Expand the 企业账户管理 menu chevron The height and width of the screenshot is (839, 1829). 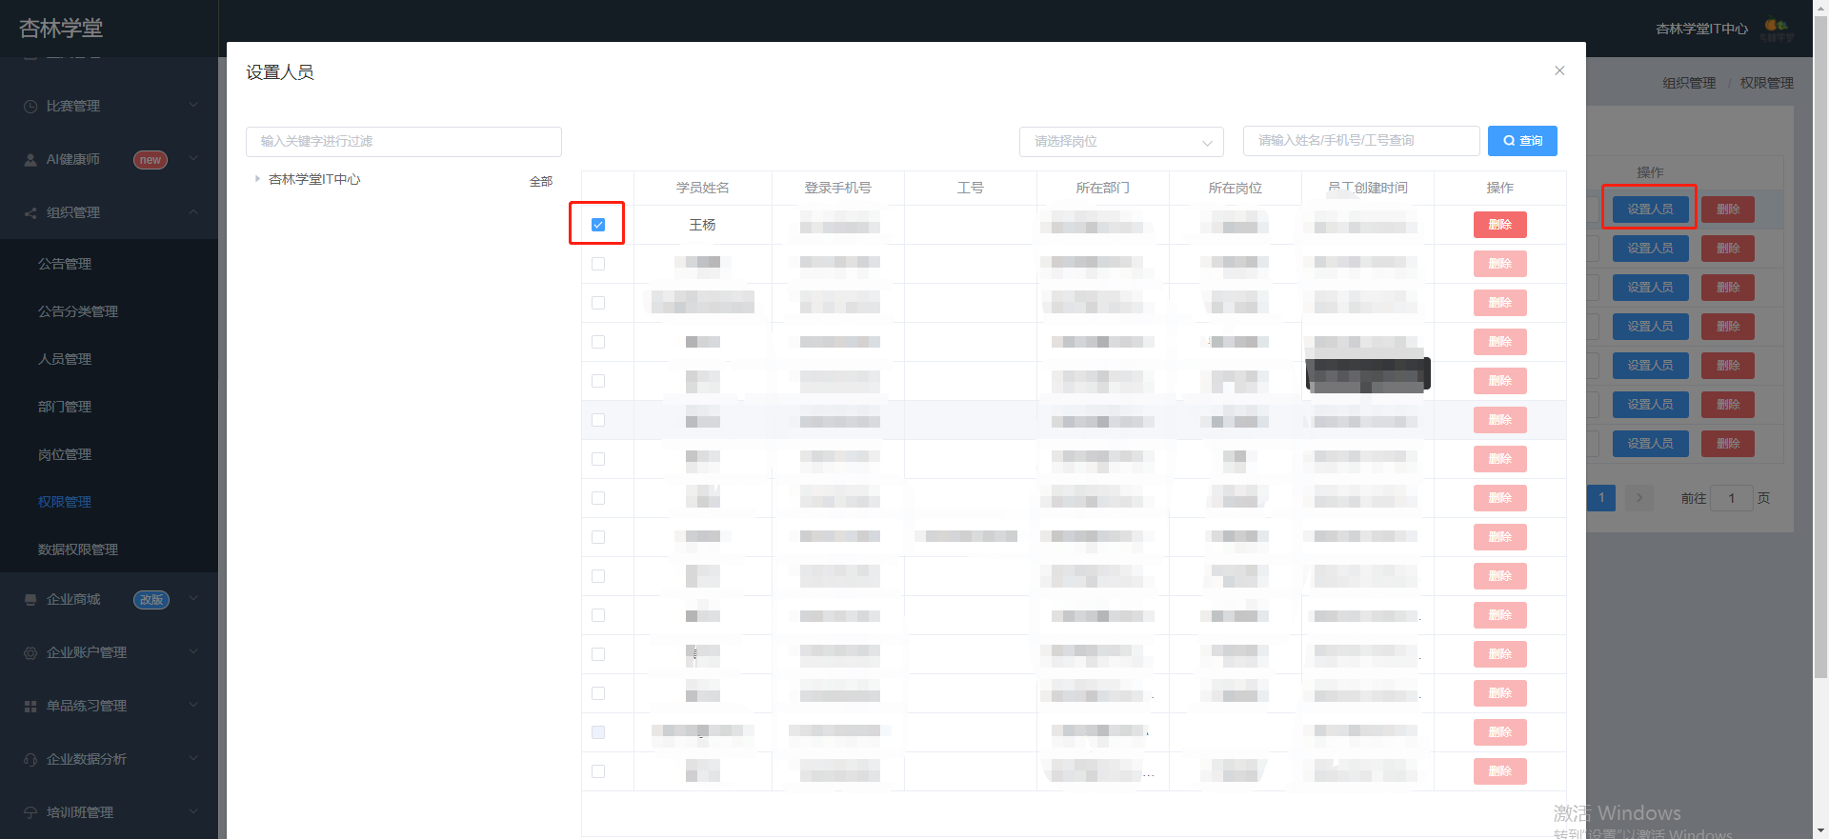click(193, 652)
